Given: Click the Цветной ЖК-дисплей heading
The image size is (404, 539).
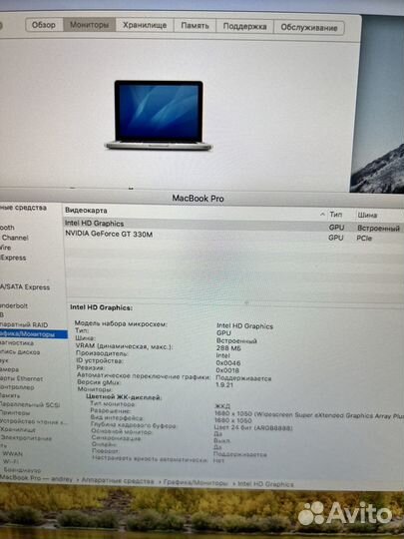Looking at the screenshot, I should [124, 397].
